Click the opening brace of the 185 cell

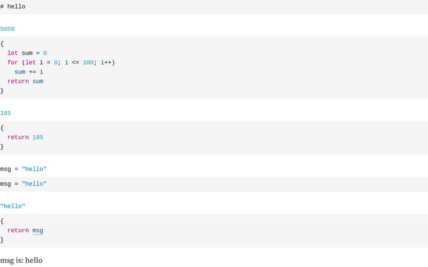[2, 127]
